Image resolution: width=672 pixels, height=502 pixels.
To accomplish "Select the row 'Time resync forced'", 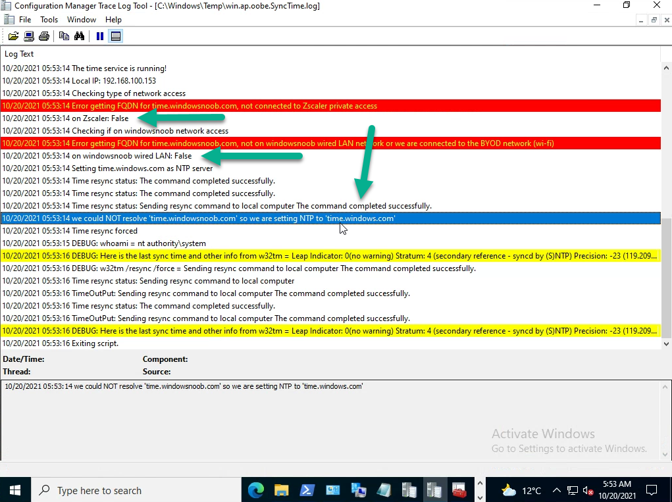I will pyautogui.click(x=331, y=231).
